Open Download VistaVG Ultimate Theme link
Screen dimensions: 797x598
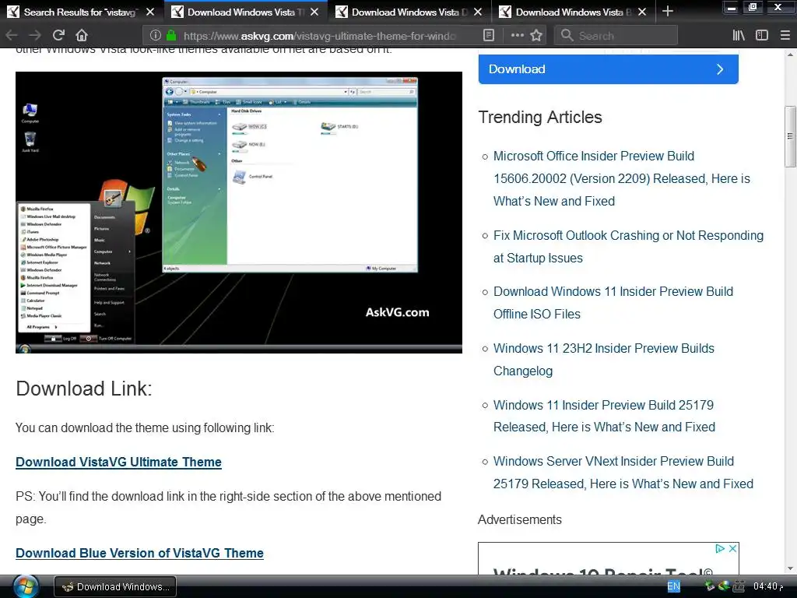(118, 462)
